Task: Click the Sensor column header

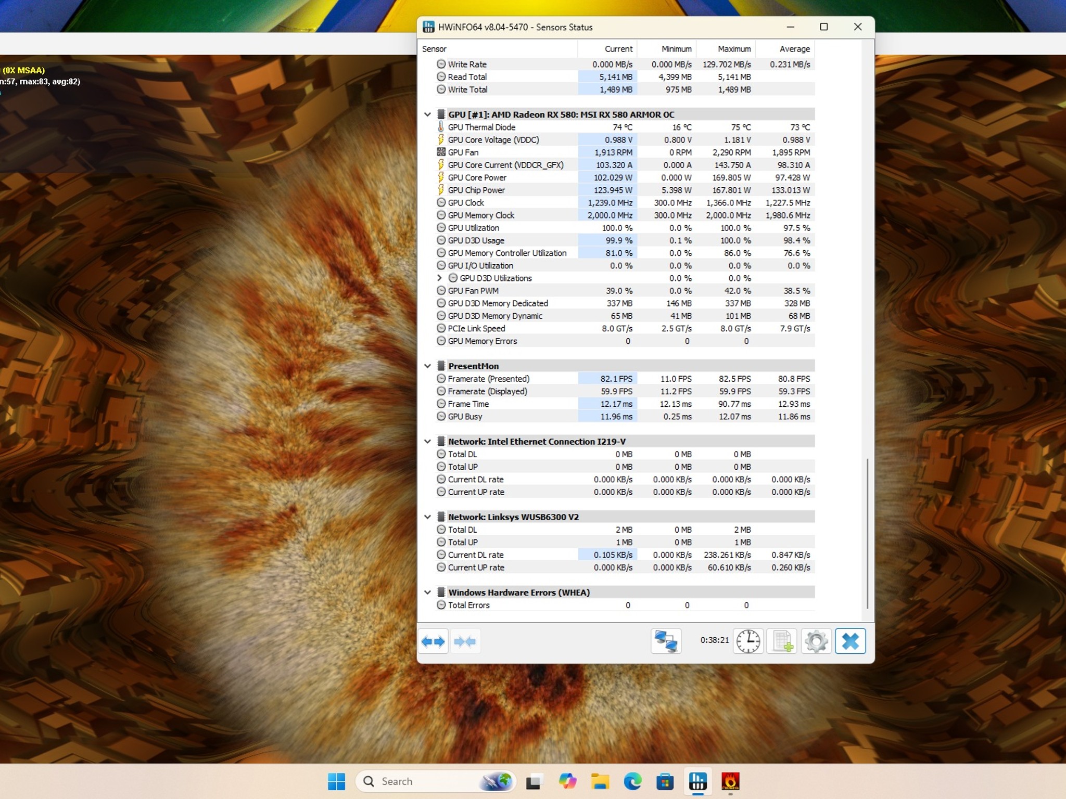Action: (498, 49)
